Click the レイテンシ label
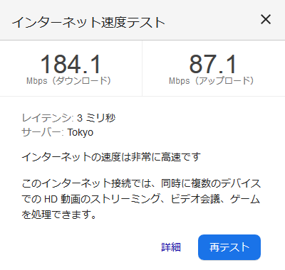 tap(48, 118)
